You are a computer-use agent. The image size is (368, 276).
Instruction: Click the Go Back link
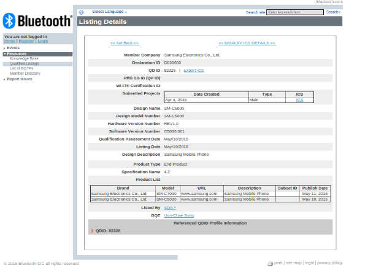[125, 43]
